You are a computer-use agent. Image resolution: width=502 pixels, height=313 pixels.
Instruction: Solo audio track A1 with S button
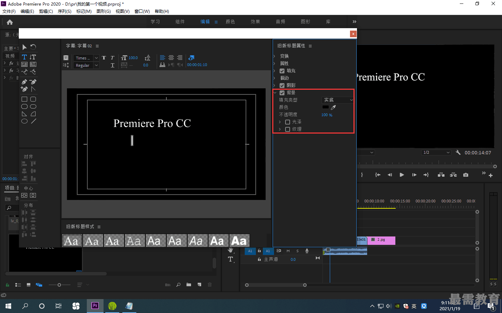tap(297, 251)
